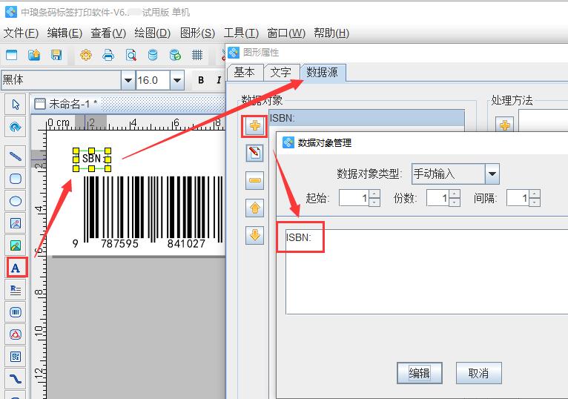Move data object up with arrow icon

tap(254, 208)
